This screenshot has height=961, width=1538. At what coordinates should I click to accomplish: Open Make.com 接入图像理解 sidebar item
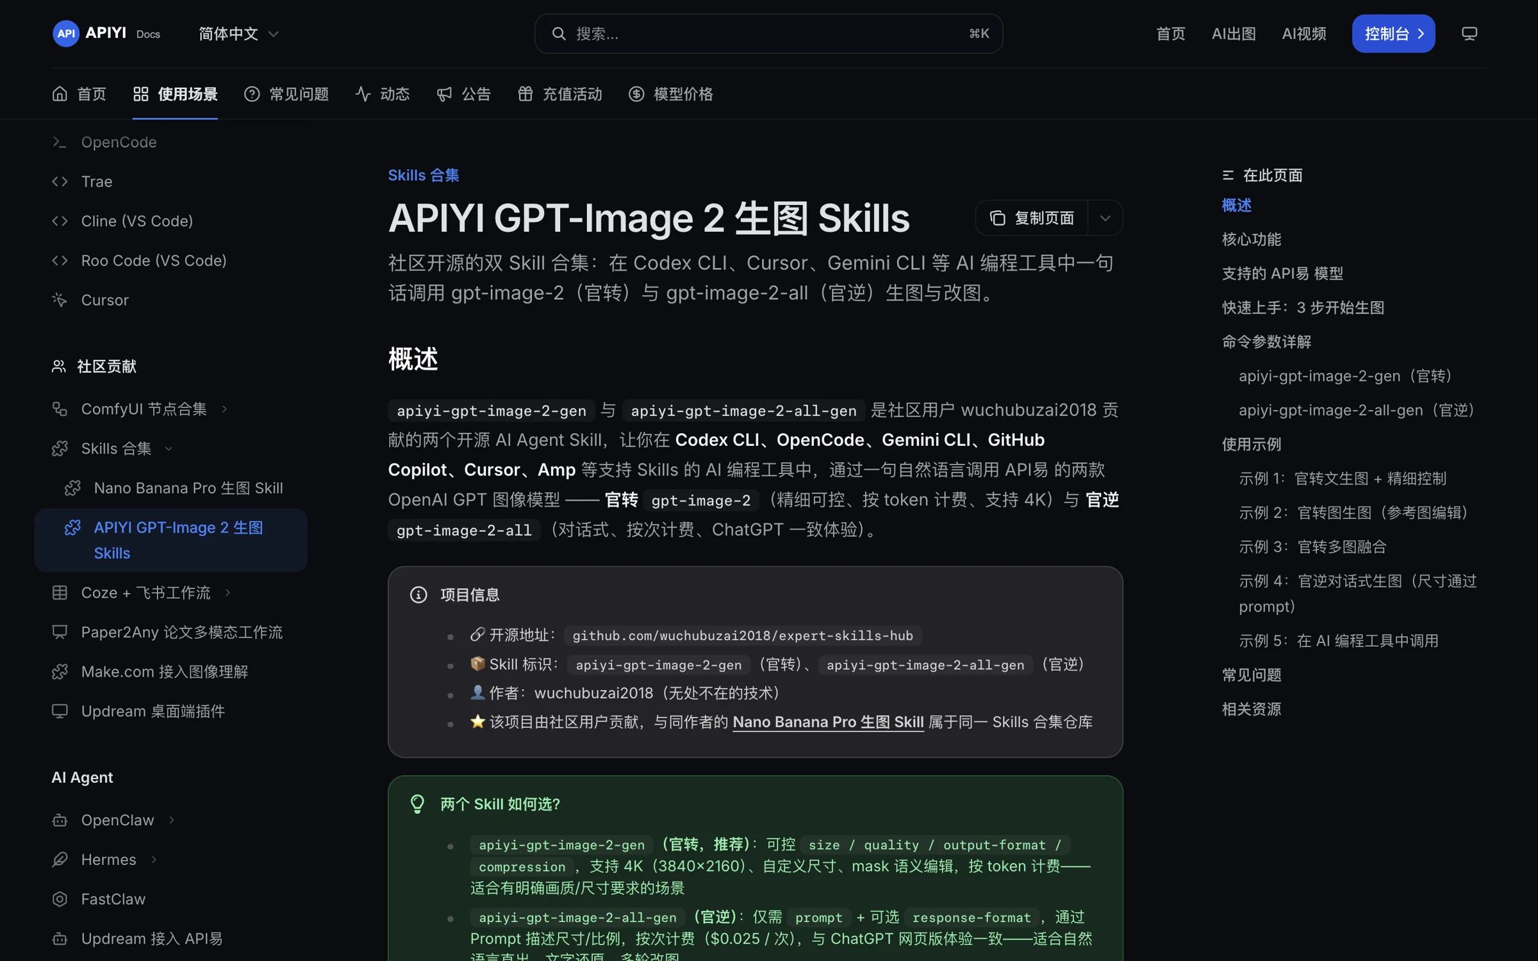point(170,671)
